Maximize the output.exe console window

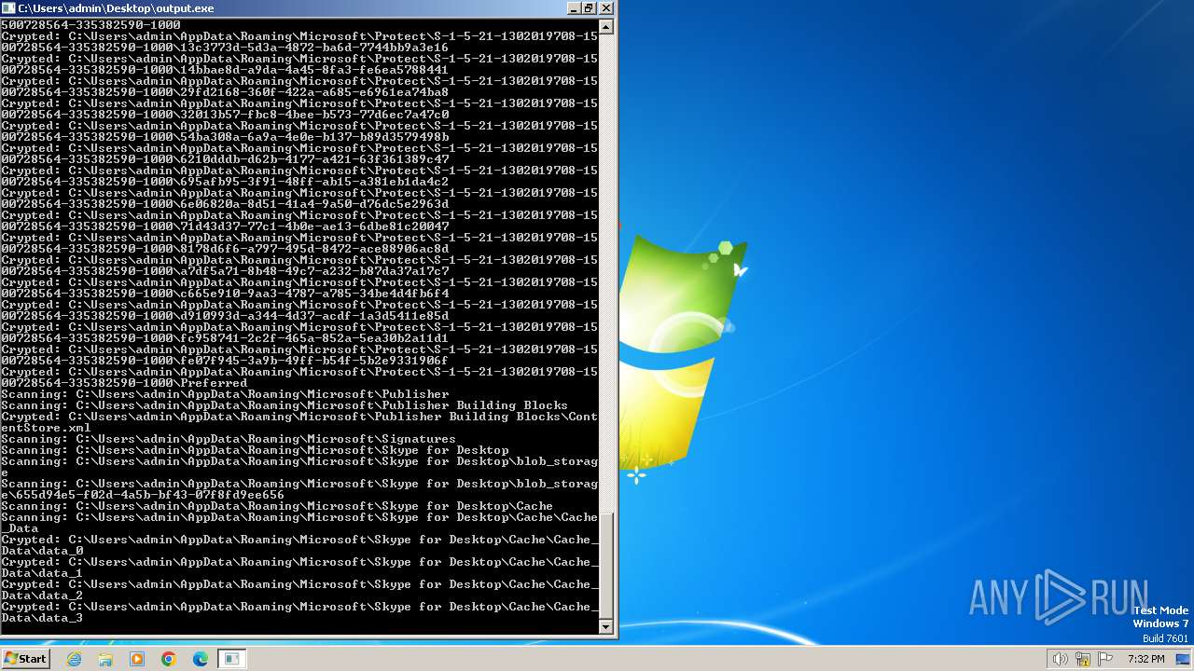[590, 7]
